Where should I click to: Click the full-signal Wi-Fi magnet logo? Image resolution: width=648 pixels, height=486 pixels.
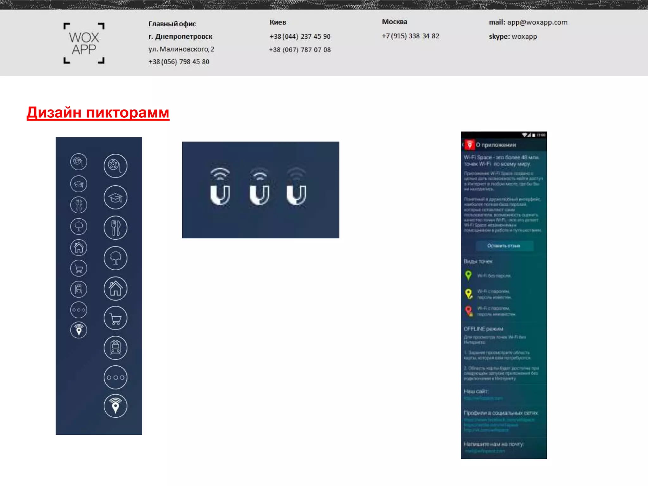point(220,187)
